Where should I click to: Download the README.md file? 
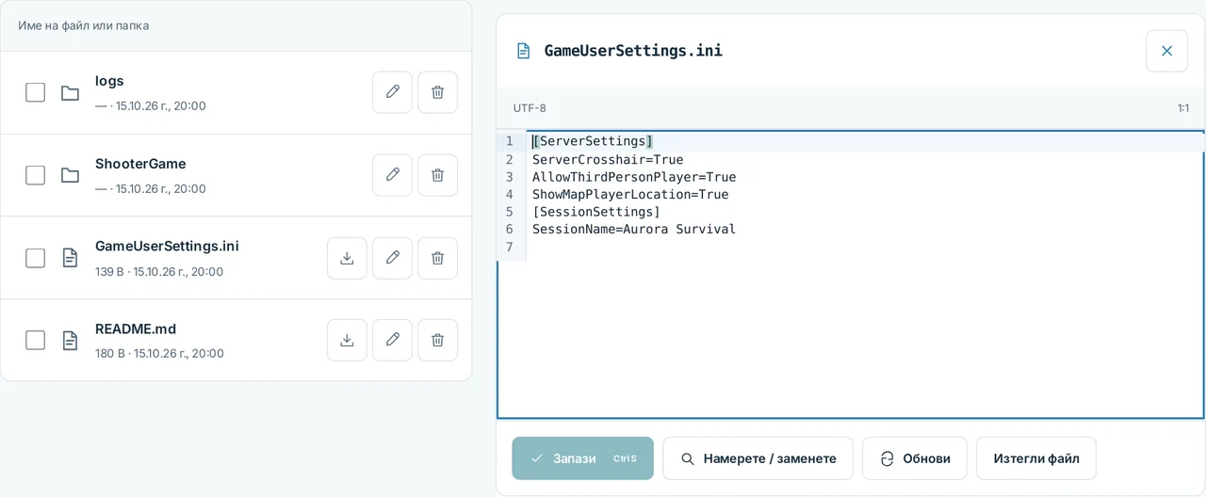[347, 340]
